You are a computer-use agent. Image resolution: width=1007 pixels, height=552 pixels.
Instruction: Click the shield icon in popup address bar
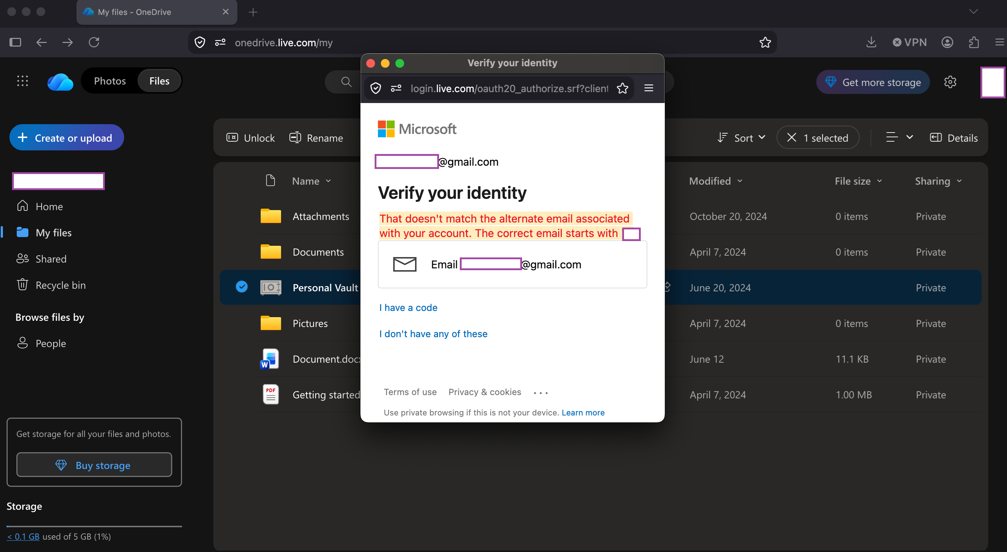[x=376, y=88]
